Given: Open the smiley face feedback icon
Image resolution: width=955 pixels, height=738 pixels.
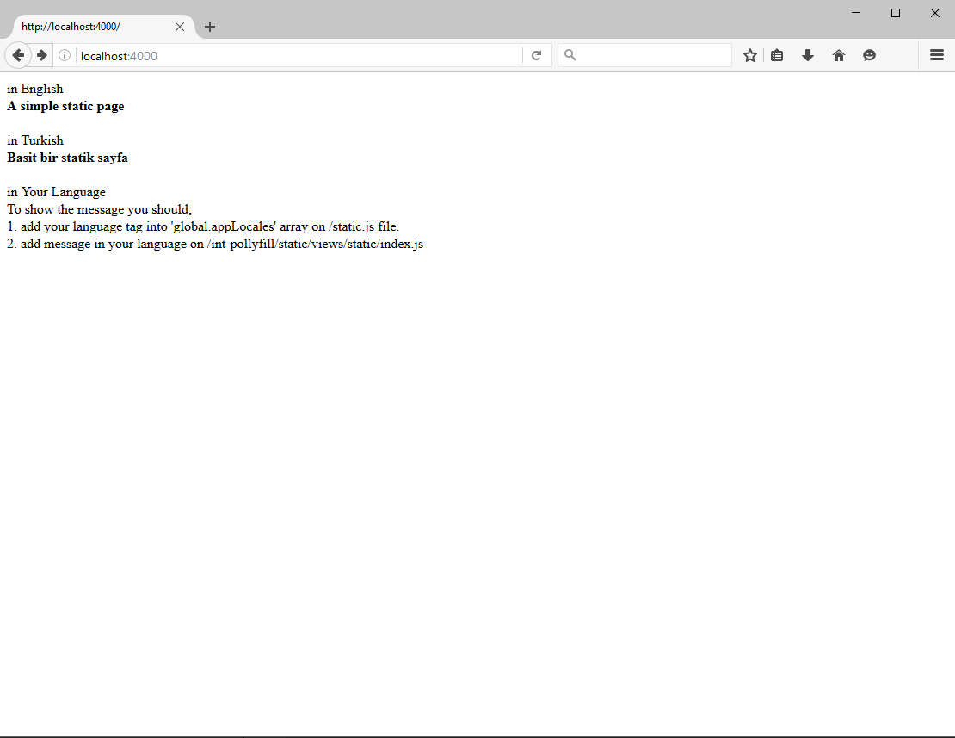Looking at the screenshot, I should point(869,55).
